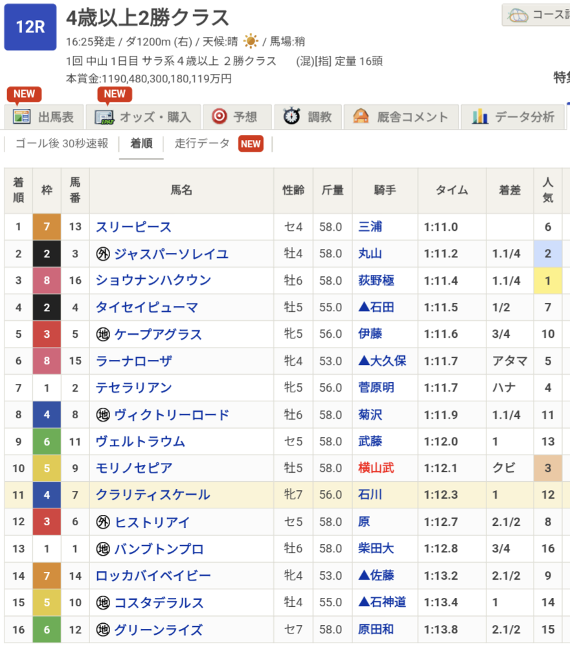The width and height of the screenshot is (570, 651).
Task: Open horse モリノセピア
Action: point(134,468)
